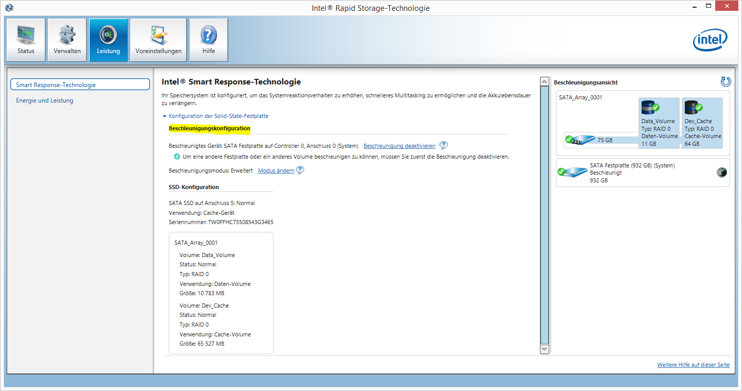Click Beschleunigung deaktivieren link

(399, 146)
